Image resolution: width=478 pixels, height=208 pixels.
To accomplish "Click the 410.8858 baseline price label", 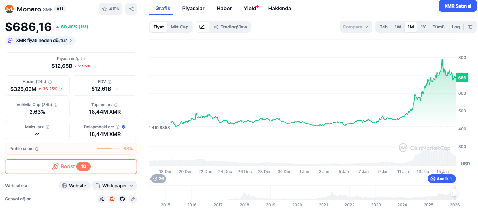I will click(x=161, y=127).
